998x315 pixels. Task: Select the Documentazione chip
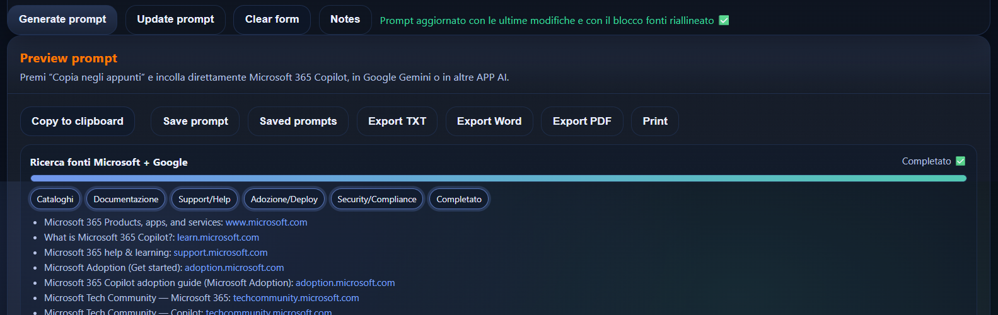tap(126, 199)
